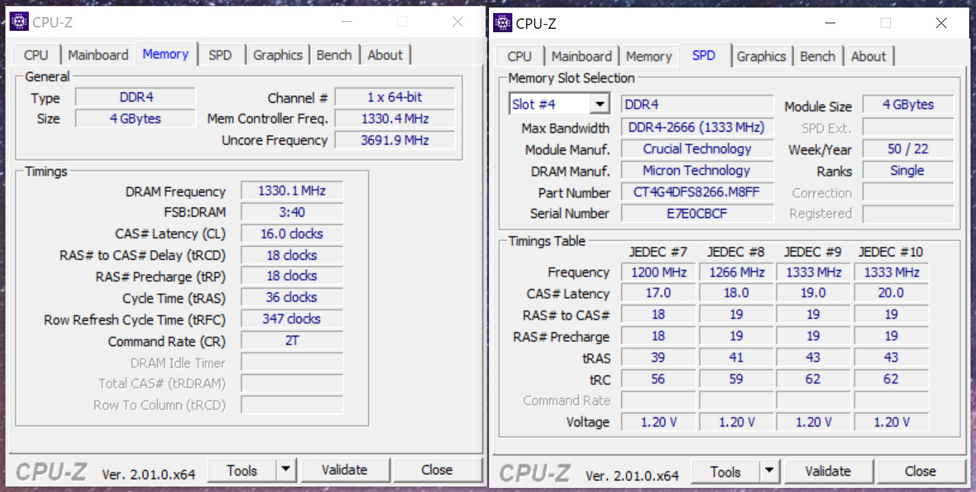Click the 4 GBytes Size field
Viewport: 976px width, 492px height.
136,119
